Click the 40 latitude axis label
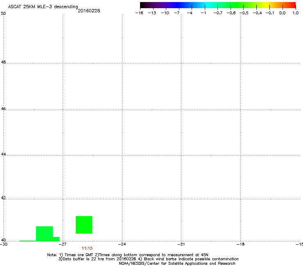Screen dimensions: 303x266 [3, 240]
